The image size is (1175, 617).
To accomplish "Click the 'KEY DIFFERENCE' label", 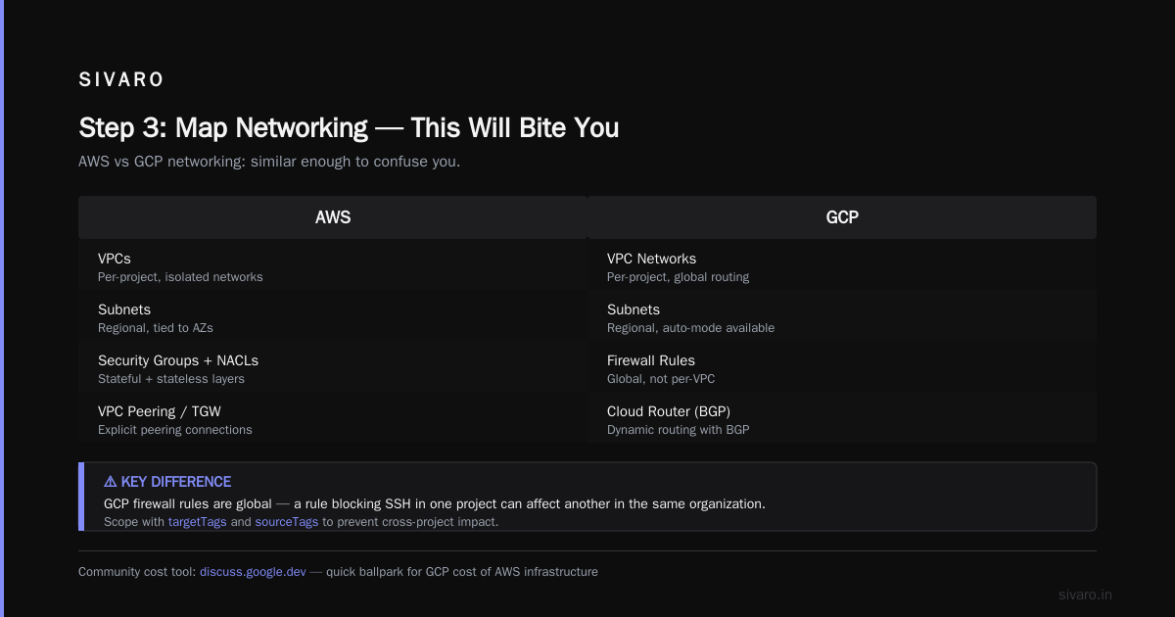I will point(176,482).
